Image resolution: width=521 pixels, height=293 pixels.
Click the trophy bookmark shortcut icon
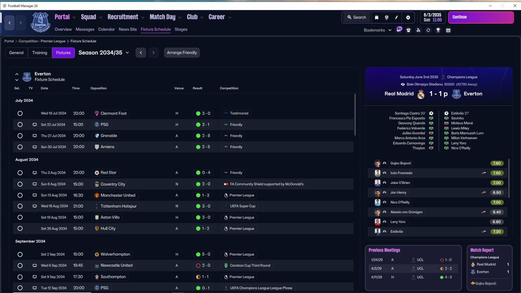point(438,30)
